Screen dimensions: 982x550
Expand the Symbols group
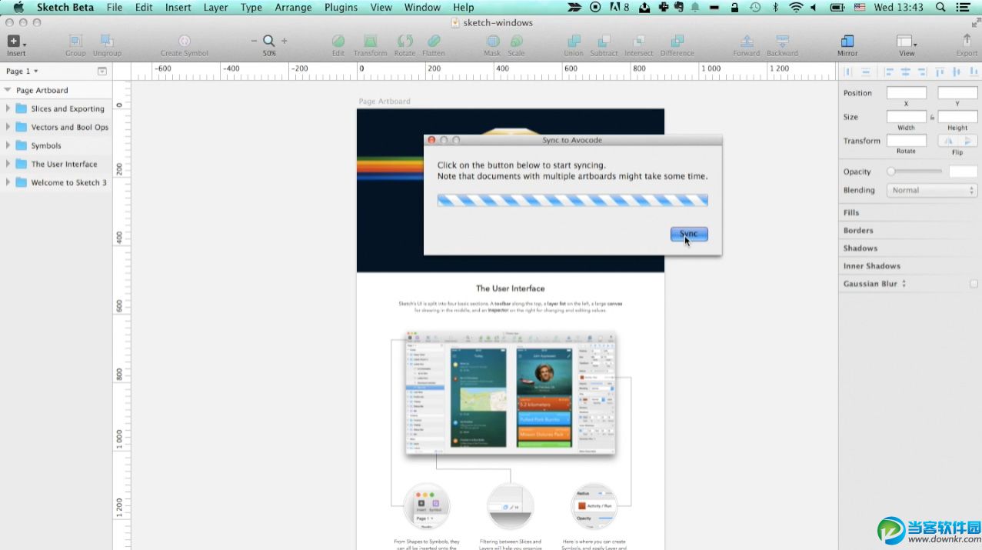pos(8,145)
